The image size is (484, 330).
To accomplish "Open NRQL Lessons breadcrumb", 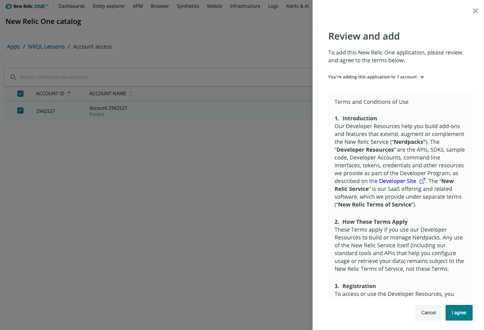I will point(46,47).
